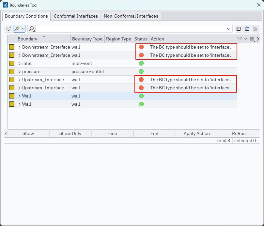Screen dimensions: 264x226
Task: Click the selection arrow cursor icon
Action: pos(256,29)
